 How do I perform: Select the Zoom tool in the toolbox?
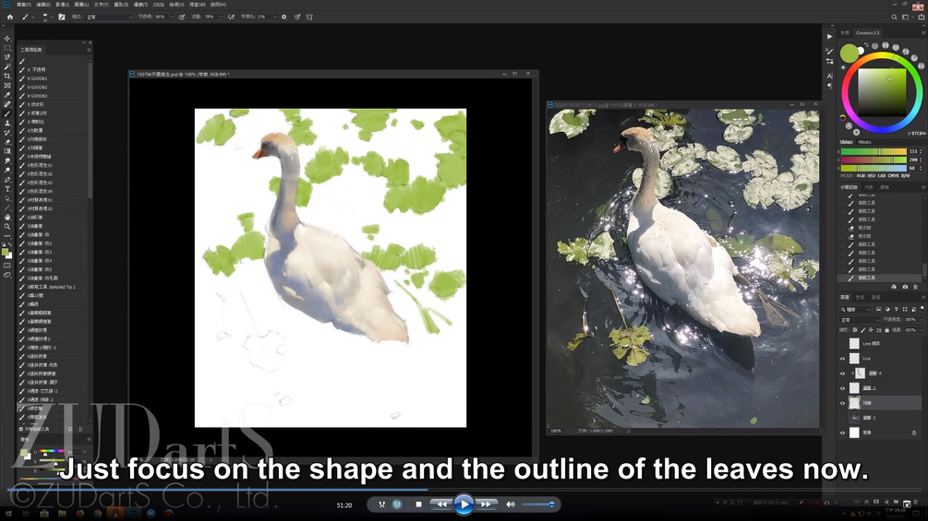coord(7,226)
